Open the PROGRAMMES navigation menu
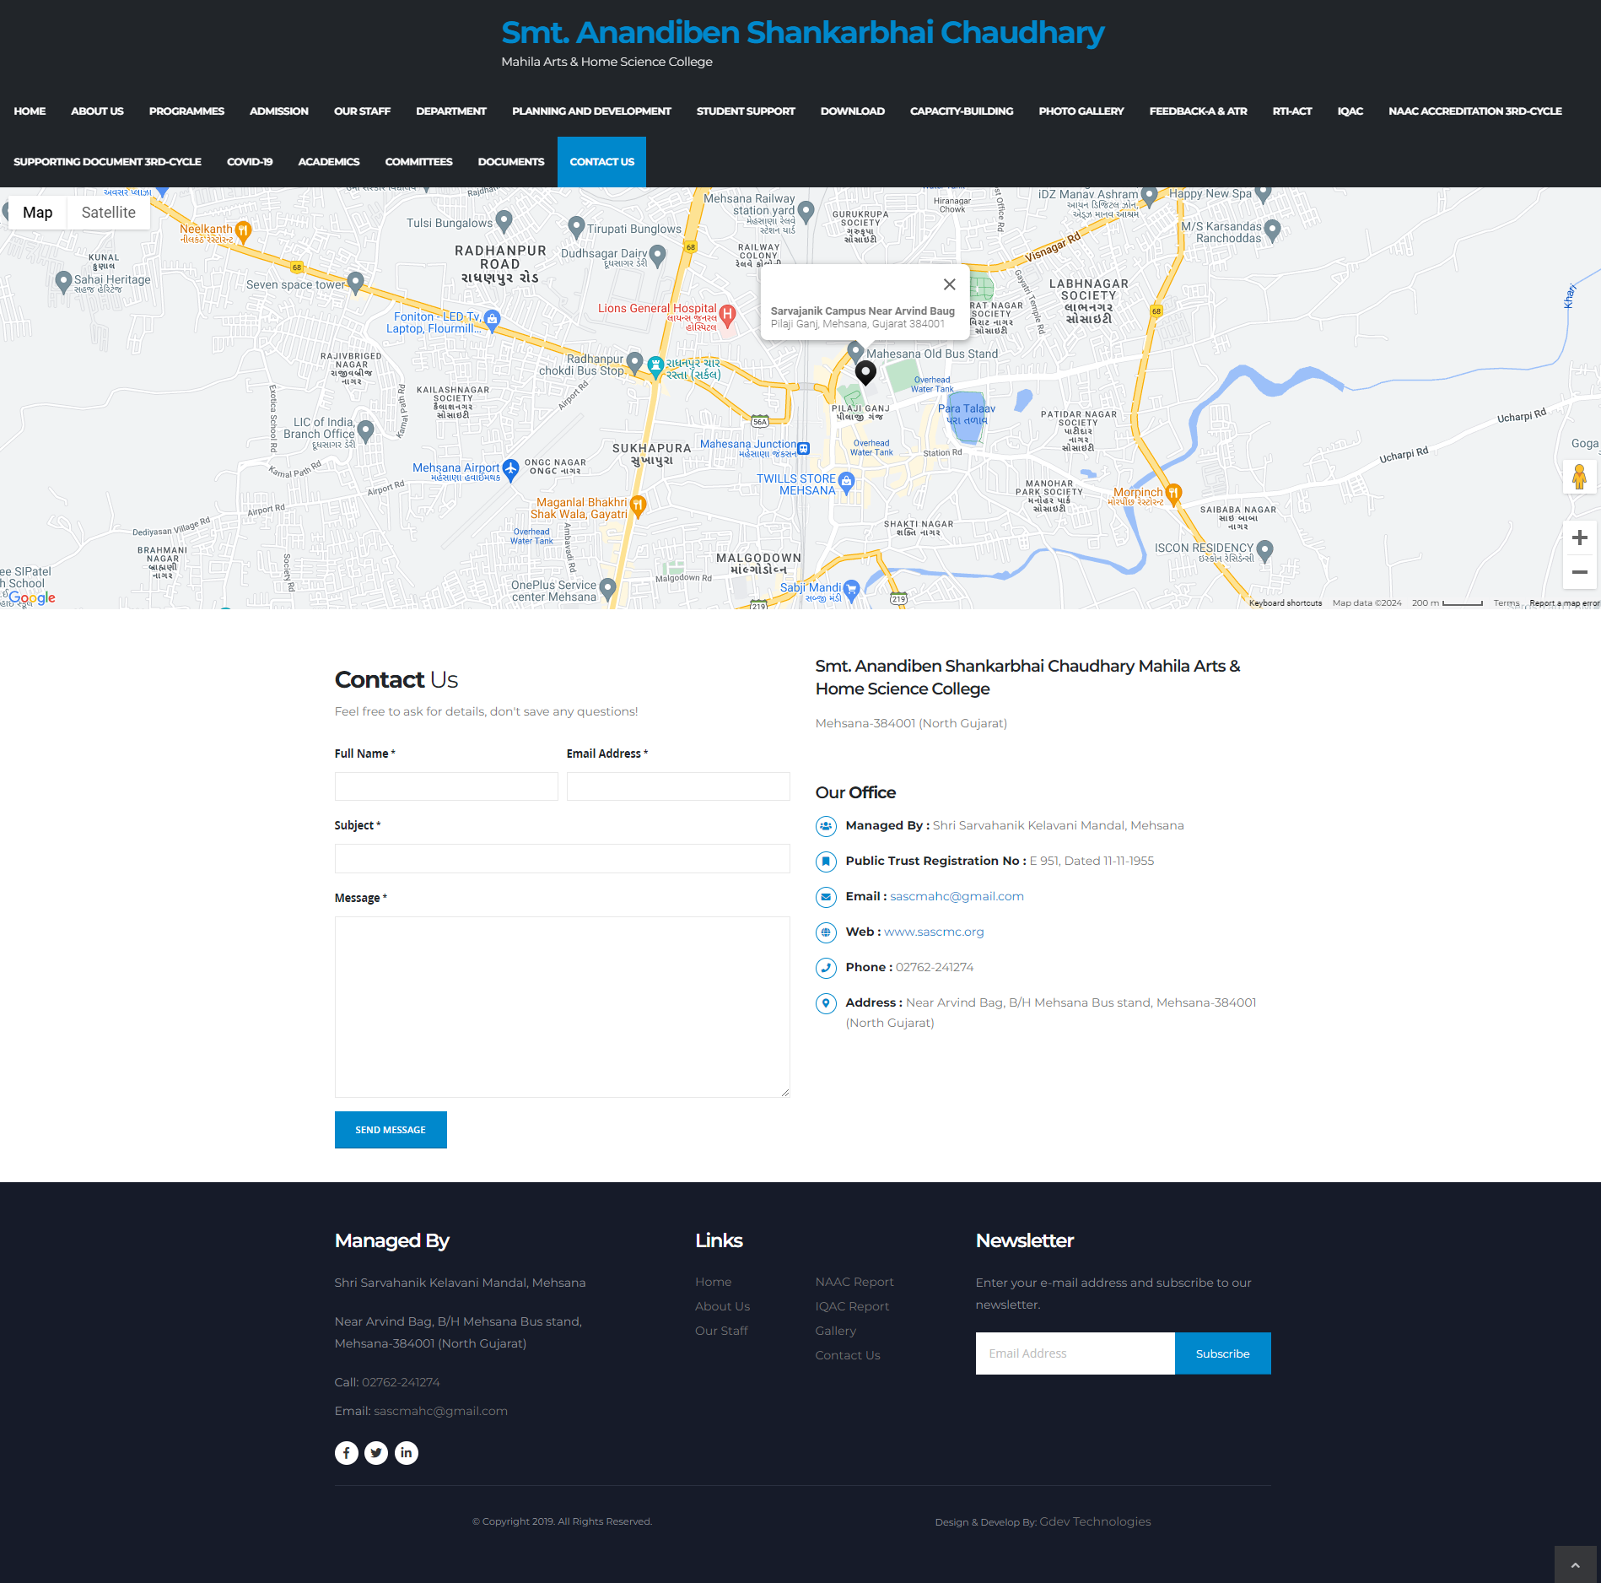The height and width of the screenshot is (1583, 1601). tap(186, 111)
